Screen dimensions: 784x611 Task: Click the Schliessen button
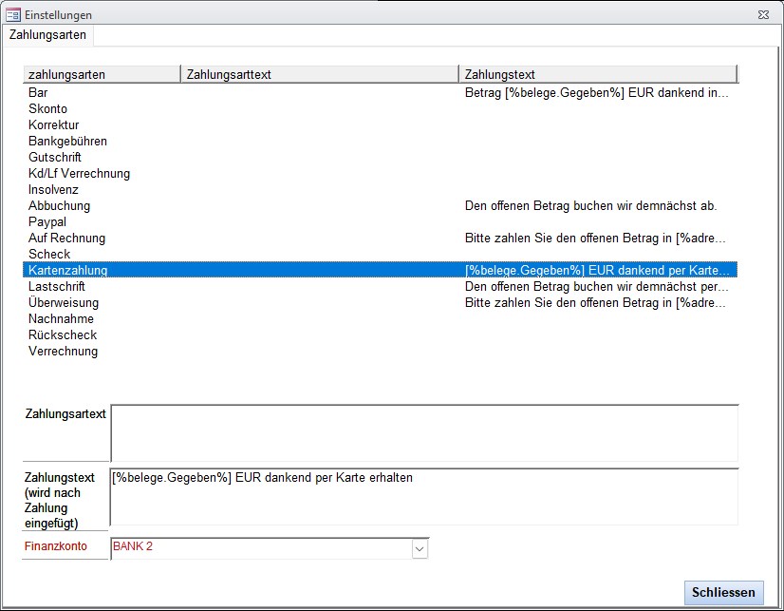tap(723, 592)
